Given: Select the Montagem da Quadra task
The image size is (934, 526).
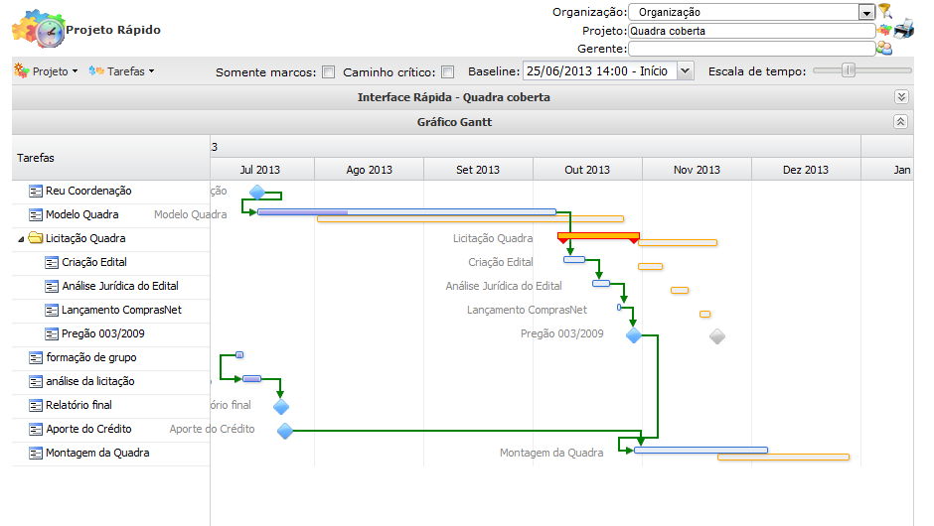Looking at the screenshot, I should (97, 453).
